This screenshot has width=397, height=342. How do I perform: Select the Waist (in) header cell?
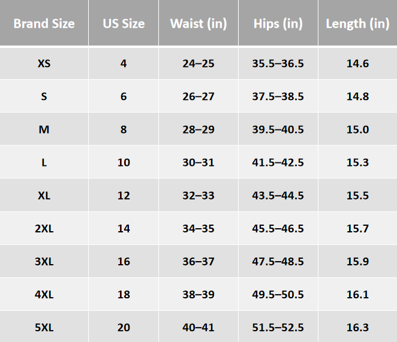coord(198,24)
